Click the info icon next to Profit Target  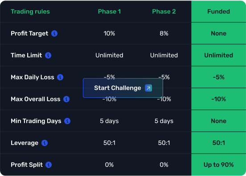(54, 34)
